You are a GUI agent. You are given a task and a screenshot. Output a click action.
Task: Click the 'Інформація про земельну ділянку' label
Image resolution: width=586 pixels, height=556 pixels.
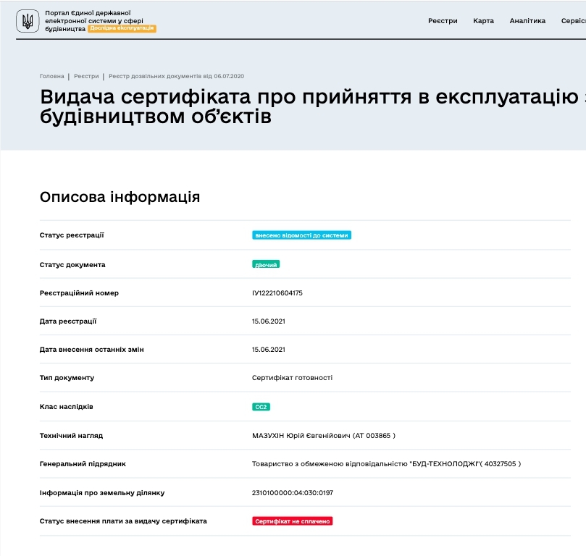coord(102,493)
